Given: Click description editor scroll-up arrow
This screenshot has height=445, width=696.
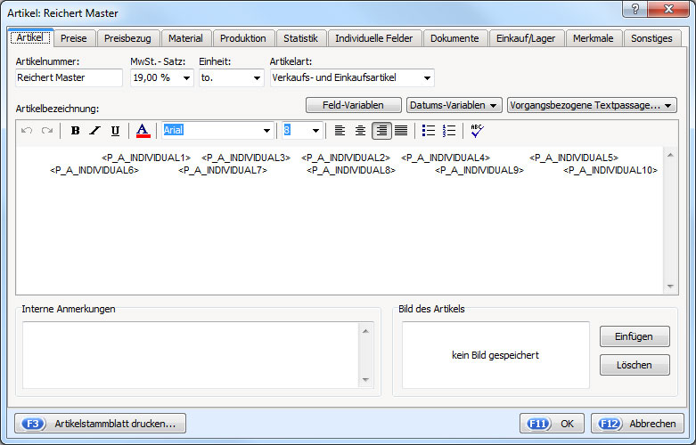Looking at the screenshot, I should (670, 155).
